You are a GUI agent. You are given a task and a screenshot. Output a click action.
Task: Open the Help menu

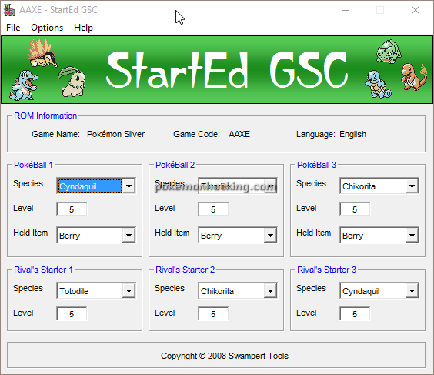(x=83, y=28)
